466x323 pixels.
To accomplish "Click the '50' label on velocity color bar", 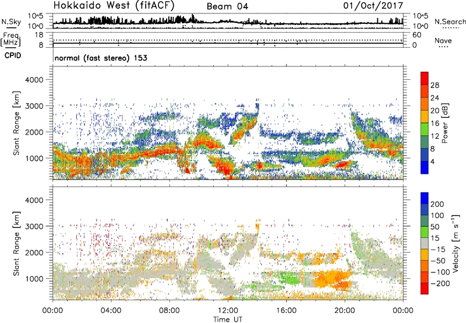I will click(x=435, y=227).
